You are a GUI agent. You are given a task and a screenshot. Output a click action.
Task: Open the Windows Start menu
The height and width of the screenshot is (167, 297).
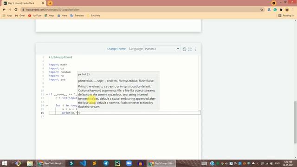4,163
